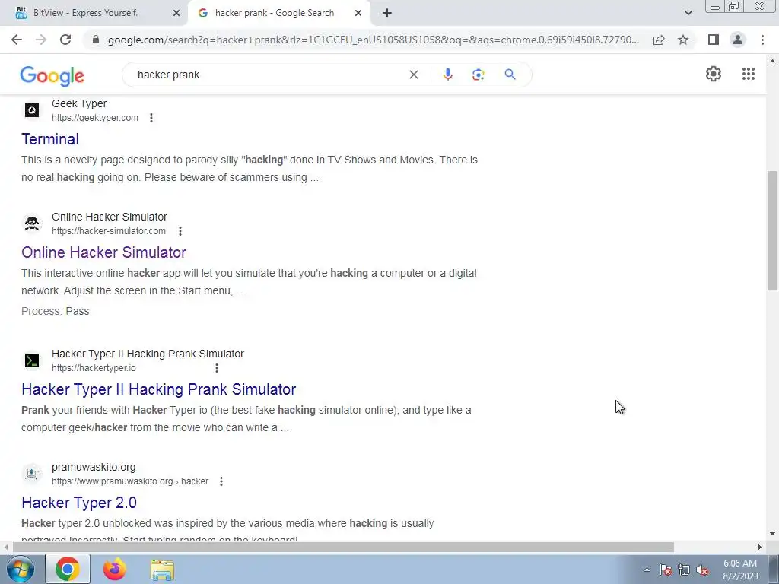
Task: Open the Windows Start menu
Action: pyautogui.click(x=19, y=569)
